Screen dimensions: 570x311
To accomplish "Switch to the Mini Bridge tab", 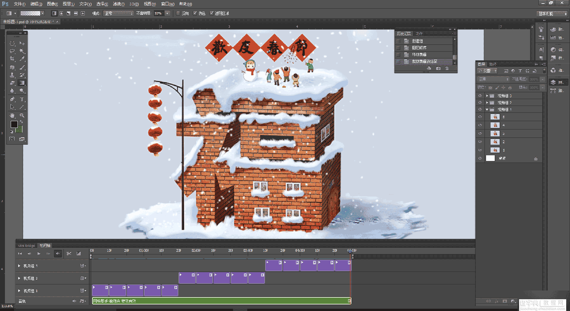I will coord(26,246).
